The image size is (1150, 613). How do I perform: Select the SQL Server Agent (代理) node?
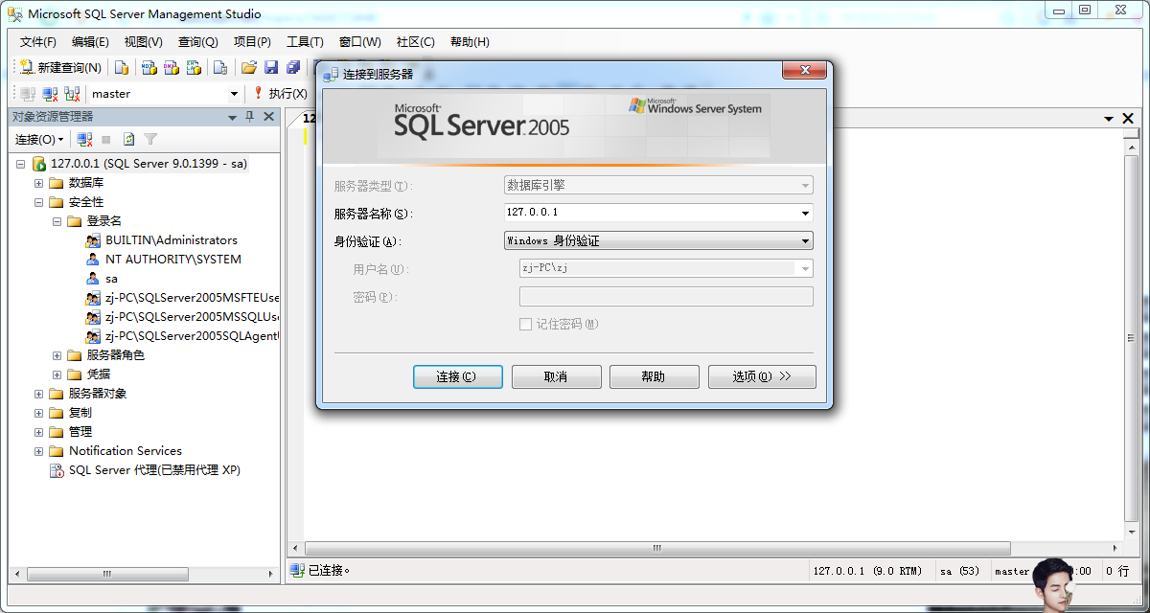154,470
